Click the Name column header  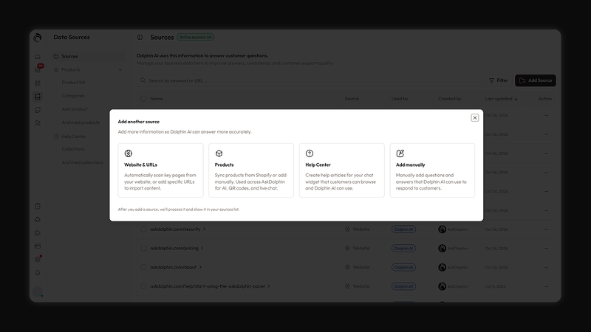157,99
